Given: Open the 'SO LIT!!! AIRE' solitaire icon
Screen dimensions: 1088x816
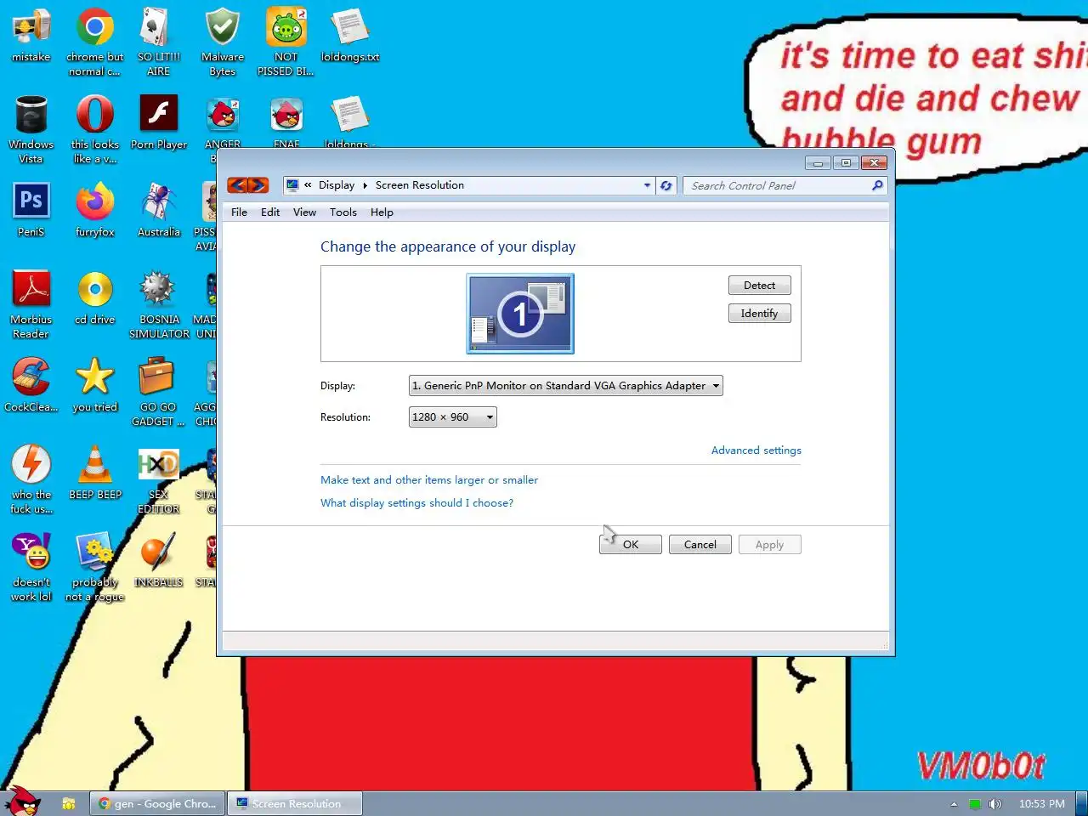Looking at the screenshot, I should click(158, 42).
